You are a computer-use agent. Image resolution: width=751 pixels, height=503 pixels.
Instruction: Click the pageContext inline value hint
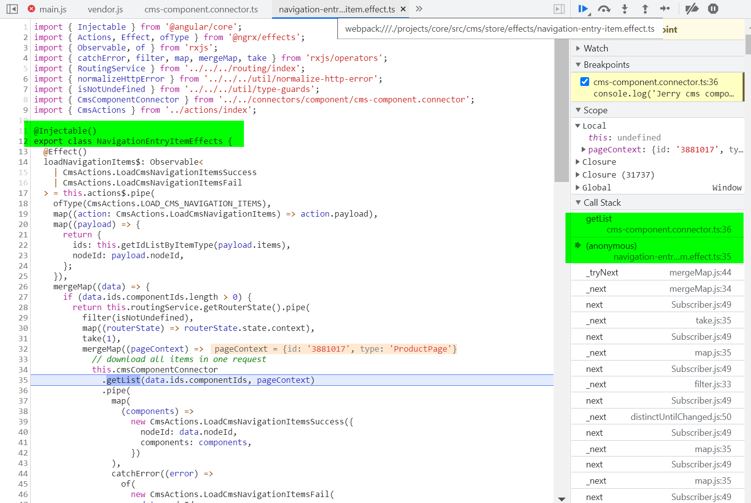point(334,349)
